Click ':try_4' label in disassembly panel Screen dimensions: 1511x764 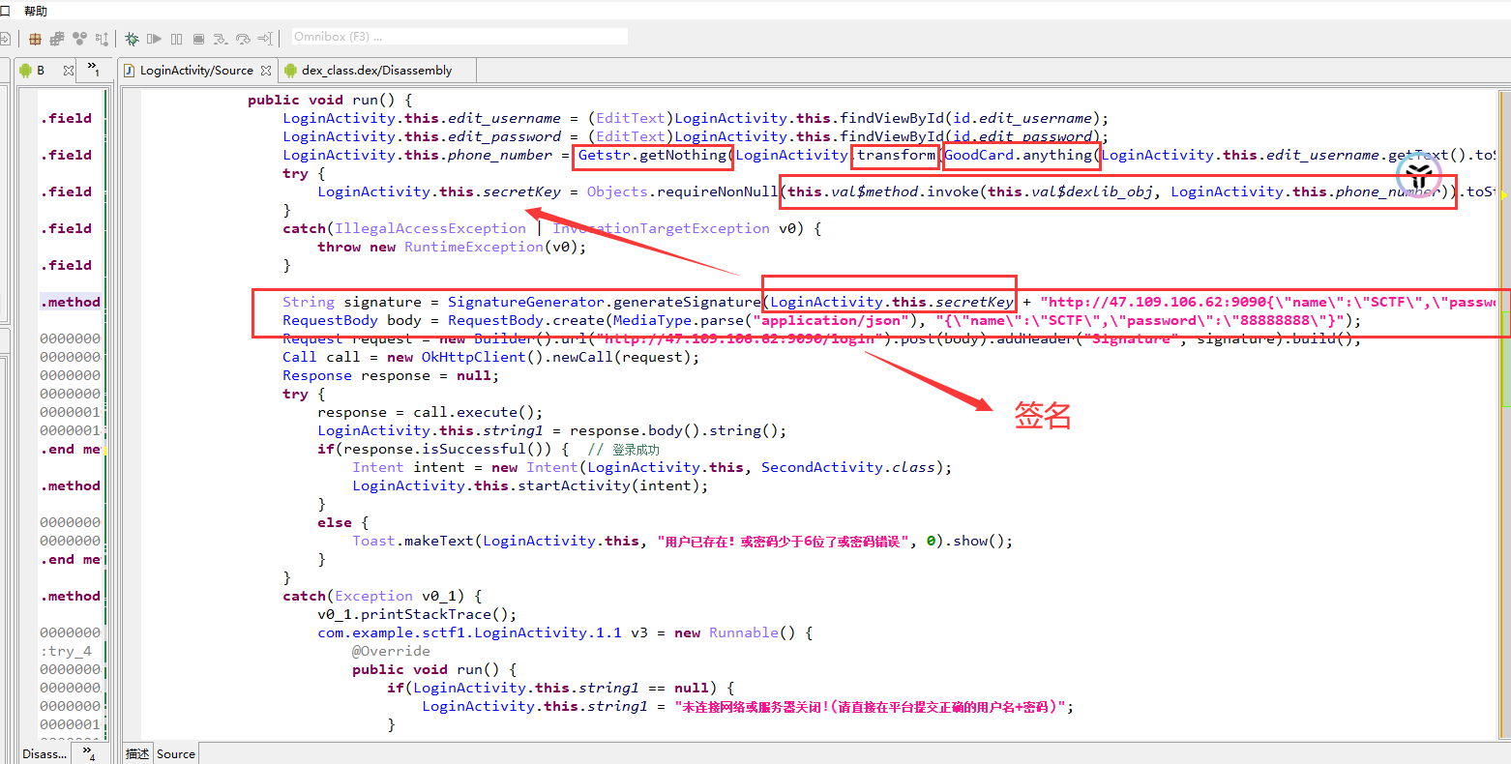pyautogui.click(x=66, y=651)
